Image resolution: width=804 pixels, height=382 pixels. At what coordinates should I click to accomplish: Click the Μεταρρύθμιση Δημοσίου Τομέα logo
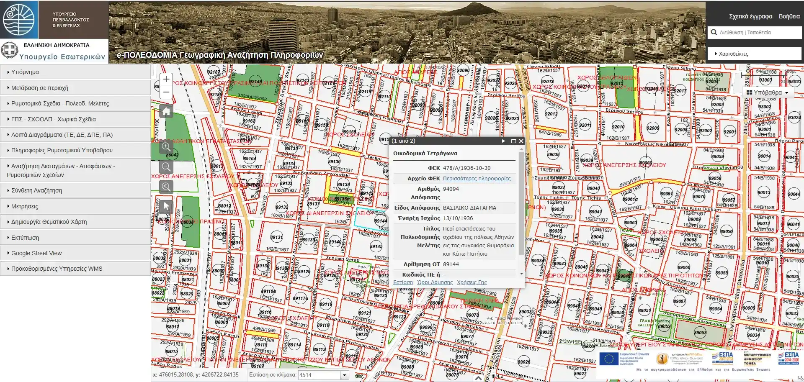[757, 359]
